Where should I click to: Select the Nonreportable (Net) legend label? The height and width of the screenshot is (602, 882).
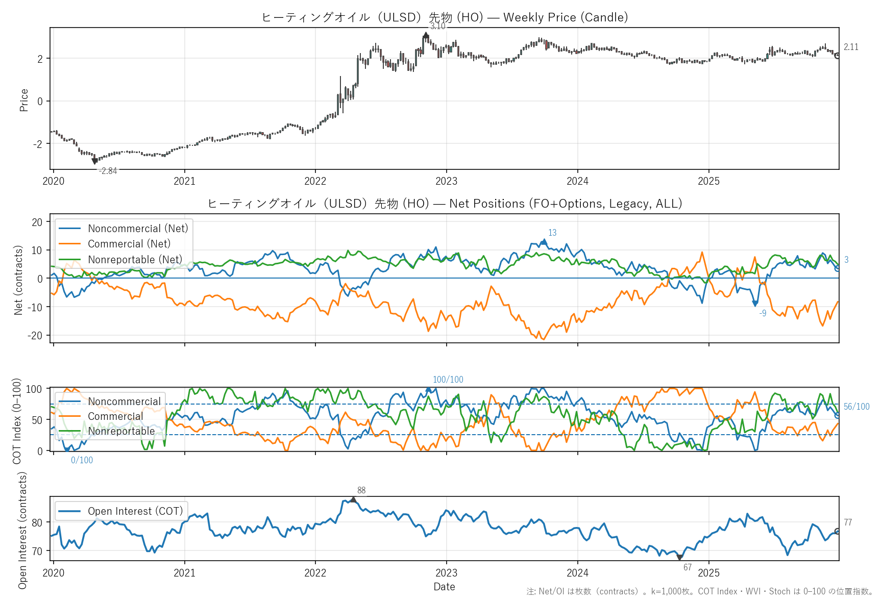coord(135,260)
